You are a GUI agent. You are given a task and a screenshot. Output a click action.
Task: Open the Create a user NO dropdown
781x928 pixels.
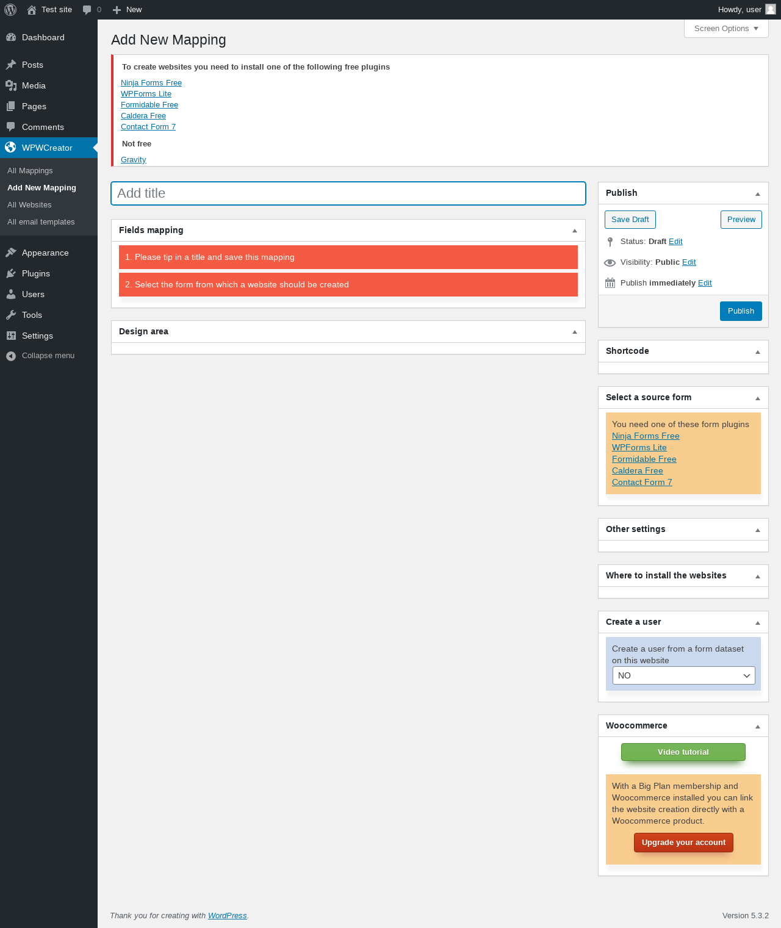coord(683,675)
